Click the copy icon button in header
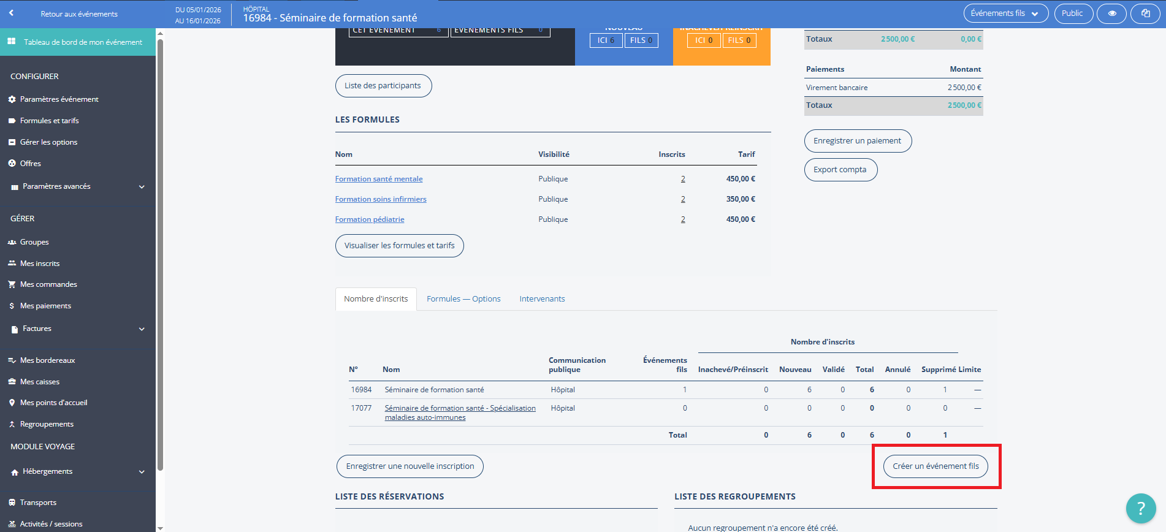 click(1145, 13)
